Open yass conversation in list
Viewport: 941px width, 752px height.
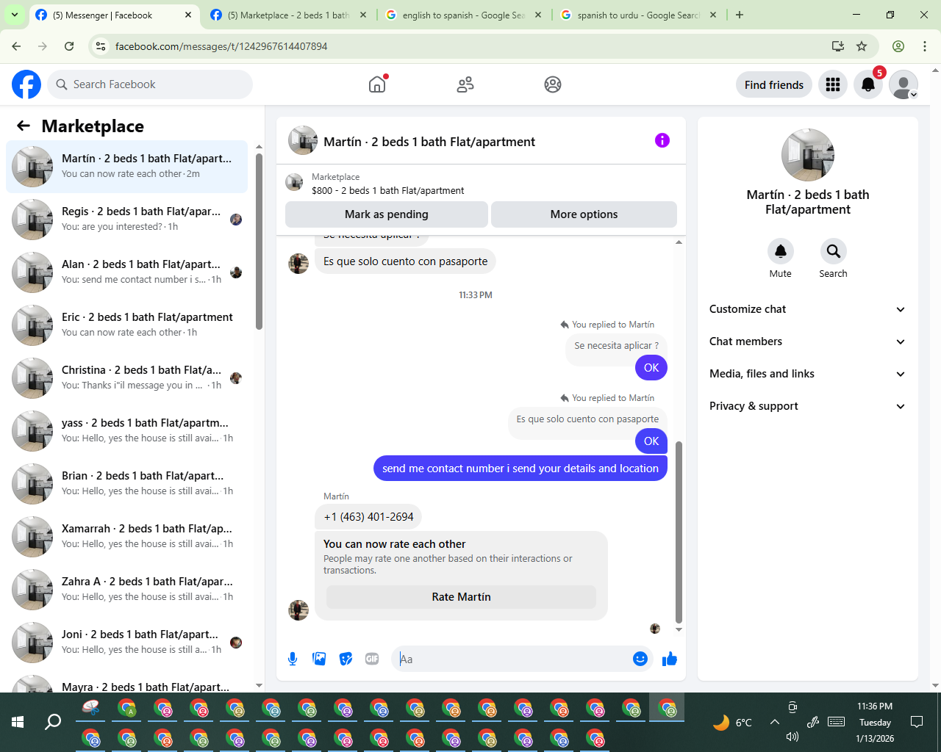126,431
